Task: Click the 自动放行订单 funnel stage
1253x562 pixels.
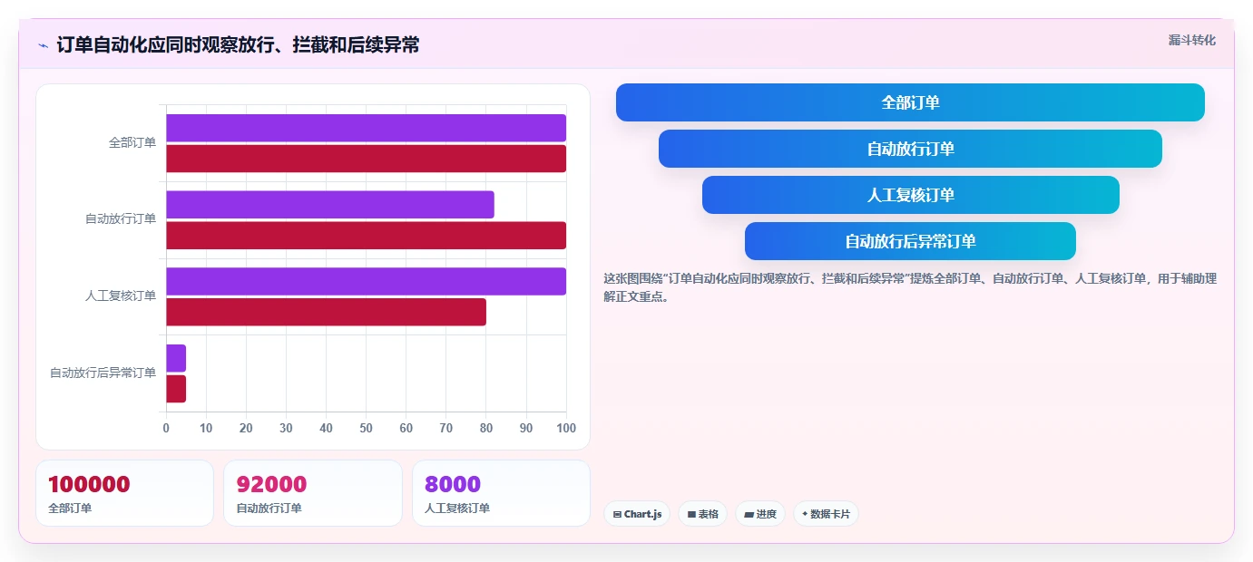Action: pyautogui.click(x=910, y=149)
